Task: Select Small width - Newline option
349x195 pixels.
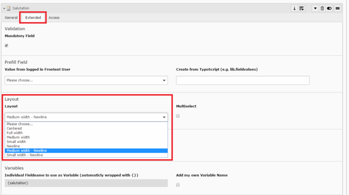Action: [24, 155]
